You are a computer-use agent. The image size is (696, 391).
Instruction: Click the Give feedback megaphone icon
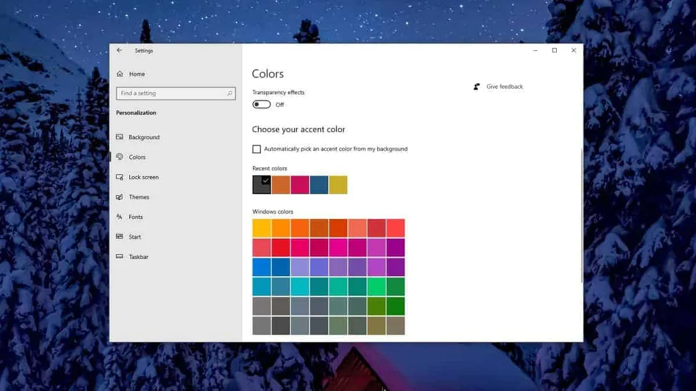tap(477, 86)
